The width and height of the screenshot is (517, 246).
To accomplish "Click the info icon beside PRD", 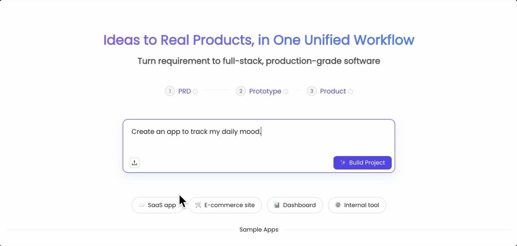I will coord(195,91).
